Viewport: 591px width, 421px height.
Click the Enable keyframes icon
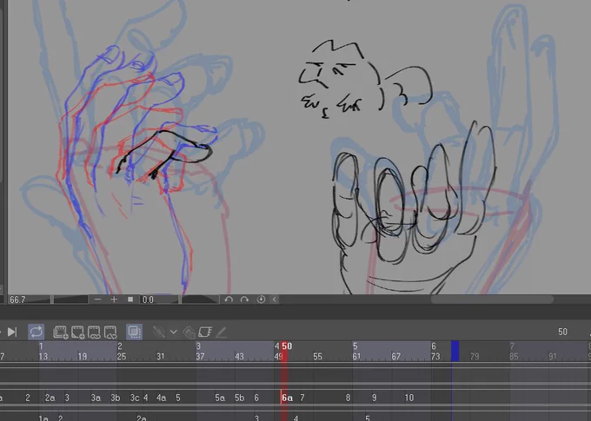tap(159, 332)
